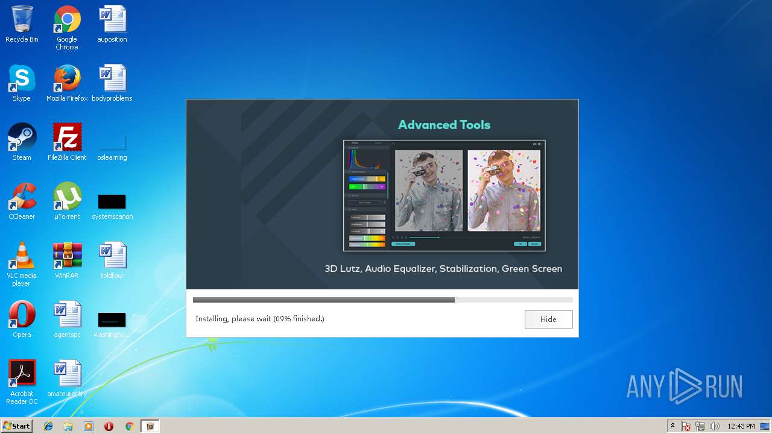Select the oslearning desktop file
This screenshot has height=434, width=772.
pos(112,147)
